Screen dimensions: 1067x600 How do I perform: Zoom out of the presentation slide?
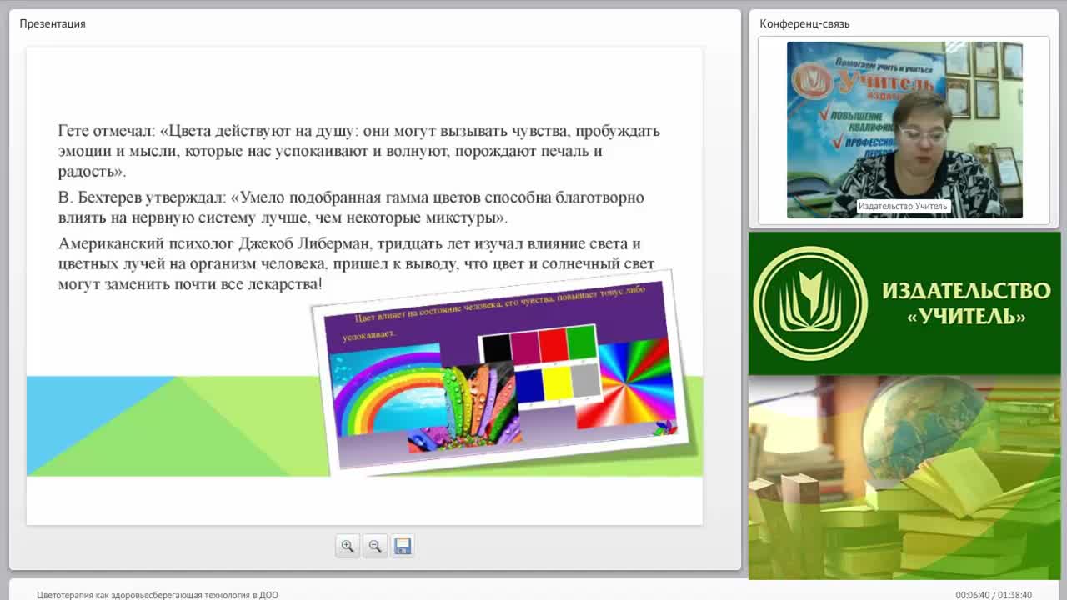375,546
